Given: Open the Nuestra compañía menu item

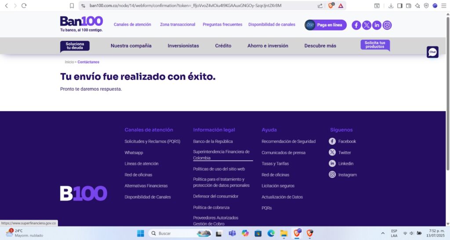Looking at the screenshot, I should pyautogui.click(x=131, y=46).
